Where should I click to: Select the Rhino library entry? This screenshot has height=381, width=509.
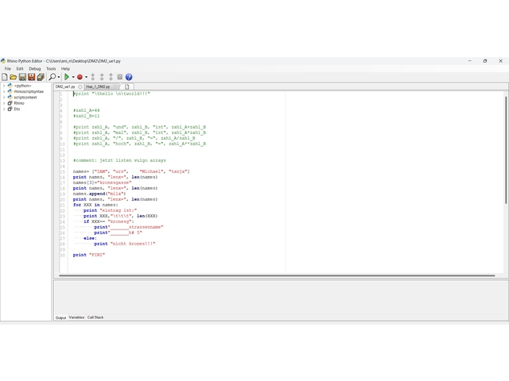pyautogui.click(x=19, y=103)
